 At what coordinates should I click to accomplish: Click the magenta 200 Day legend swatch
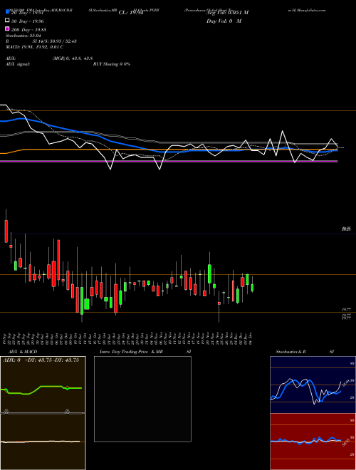tap(7, 28)
